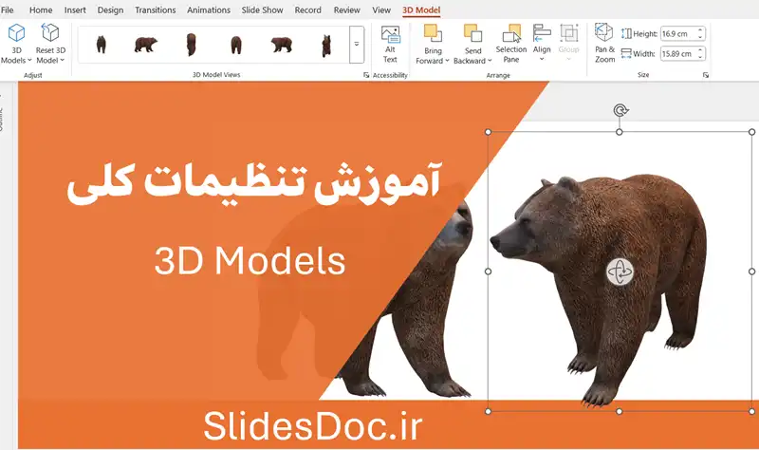Click the "3D Models" slide title text
759x450 pixels.
250,262
